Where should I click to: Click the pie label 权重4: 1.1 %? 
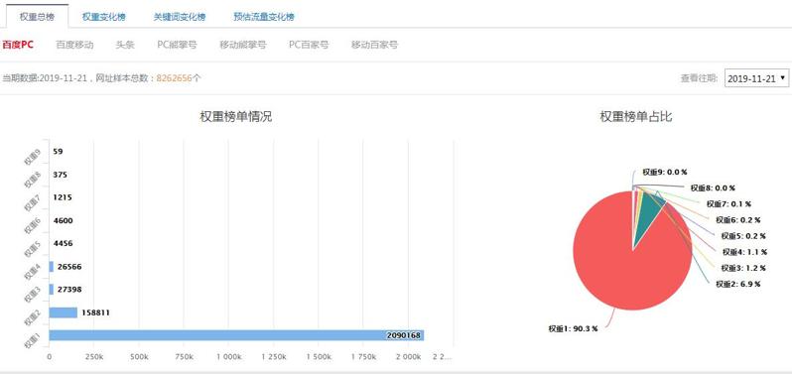(x=744, y=251)
